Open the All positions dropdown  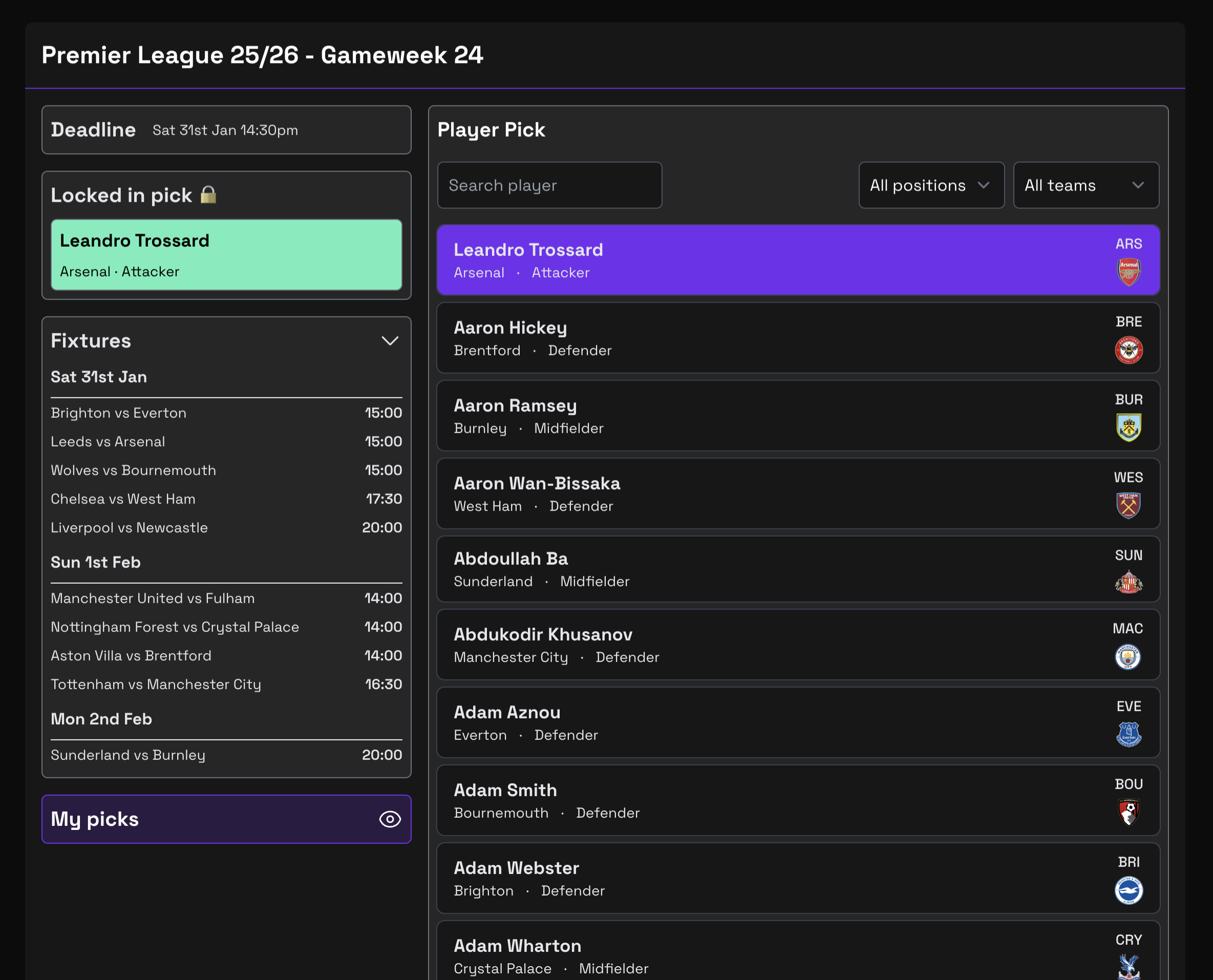(931, 185)
